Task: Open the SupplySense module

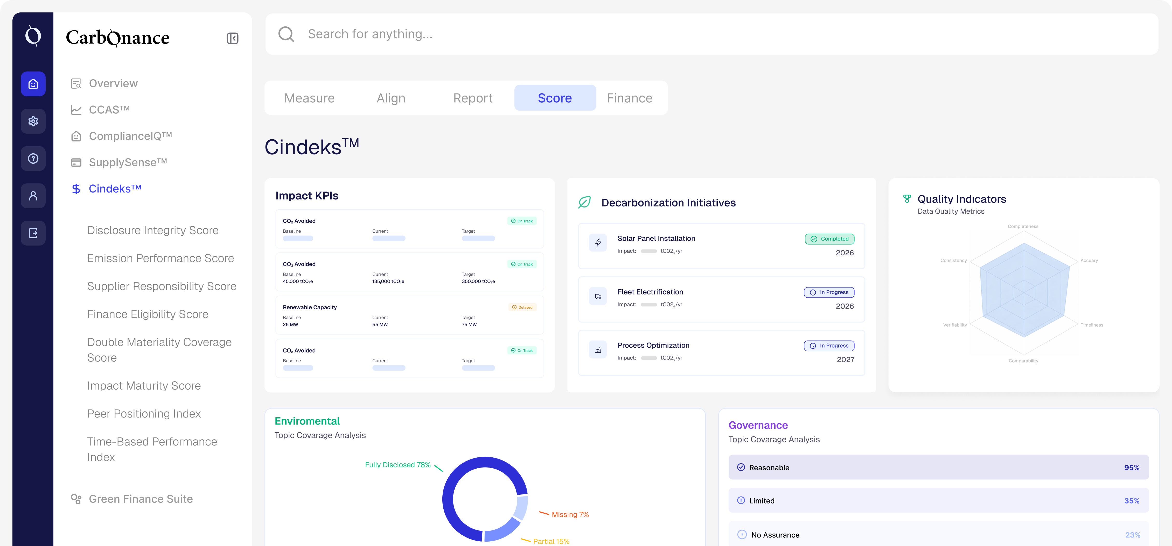Action: point(127,162)
